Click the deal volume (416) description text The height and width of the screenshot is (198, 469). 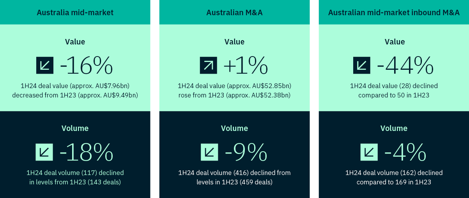234,177
